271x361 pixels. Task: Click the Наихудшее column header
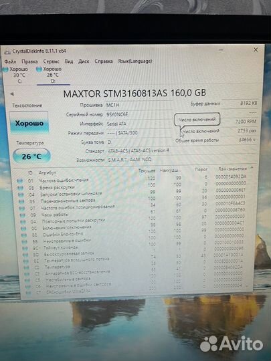tap(171, 170)
